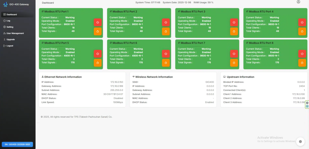This screenshot has width=309, height=149.
Task: Restart Modbus RTU Port 4
Action: [302, 31]
